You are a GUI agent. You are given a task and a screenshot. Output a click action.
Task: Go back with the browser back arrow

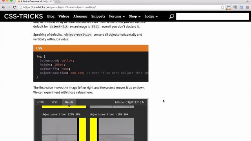click(4, 7)
